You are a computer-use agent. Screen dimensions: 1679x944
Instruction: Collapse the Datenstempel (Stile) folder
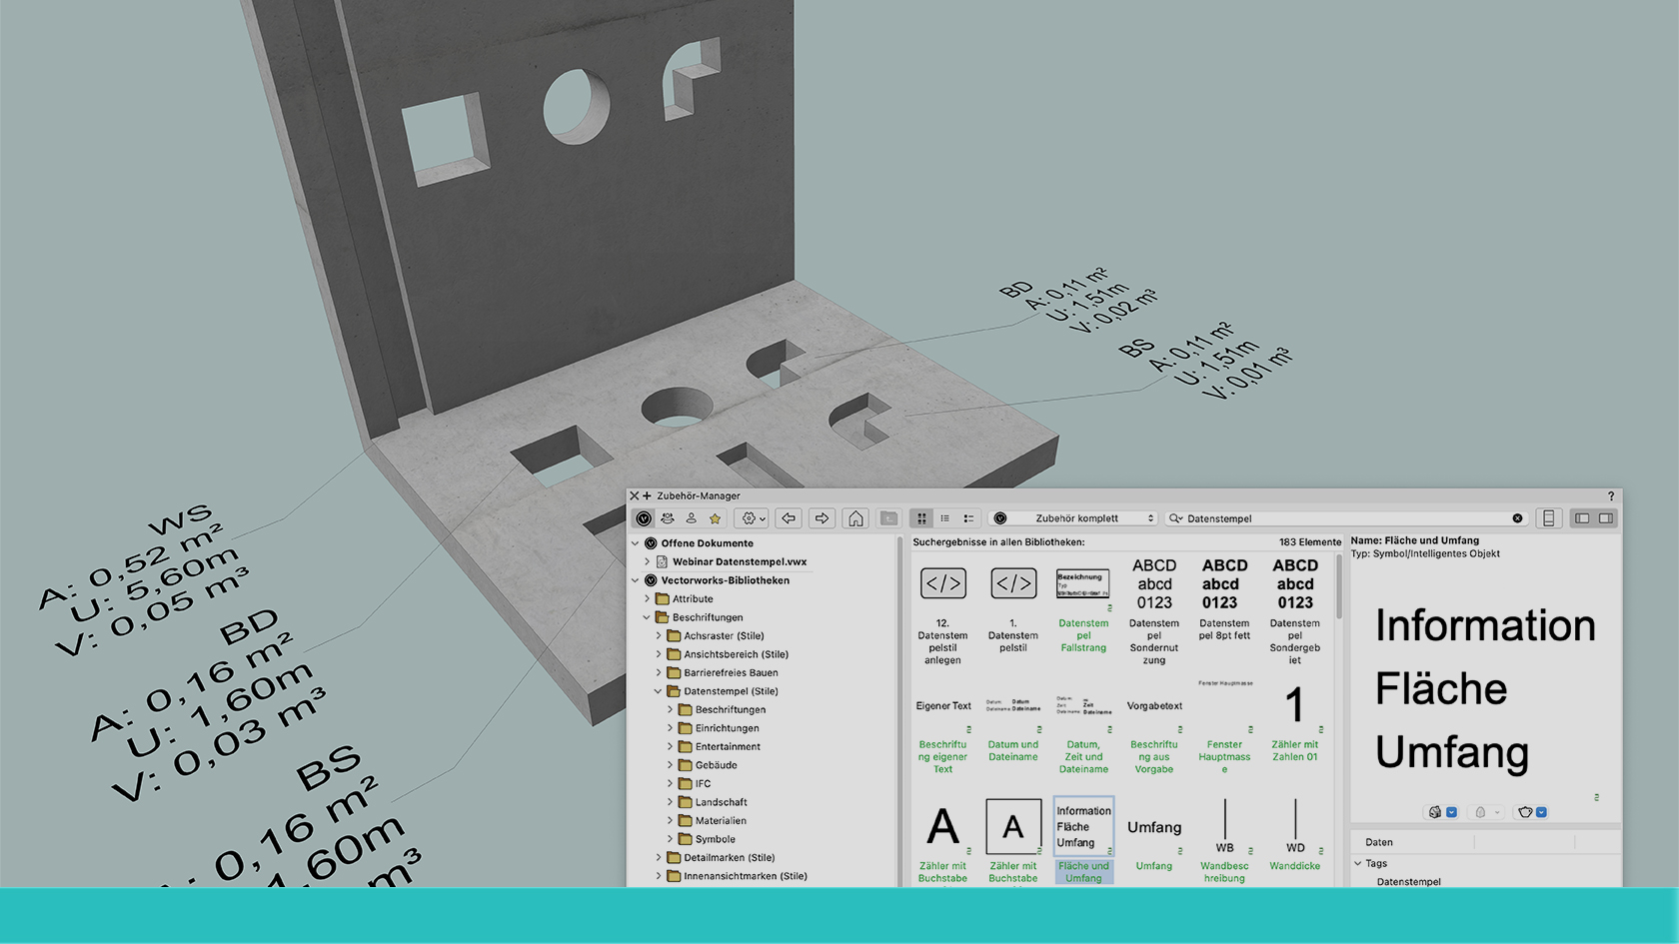[658, 691]
